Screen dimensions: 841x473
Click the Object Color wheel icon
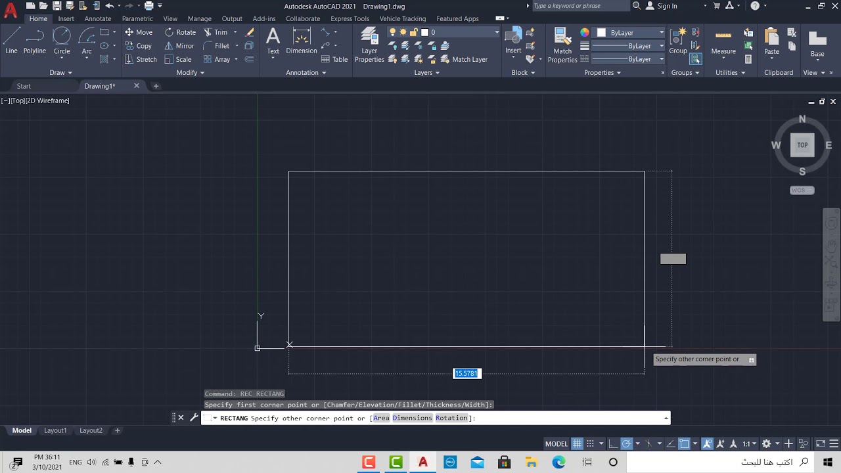[x=585, y=32]
